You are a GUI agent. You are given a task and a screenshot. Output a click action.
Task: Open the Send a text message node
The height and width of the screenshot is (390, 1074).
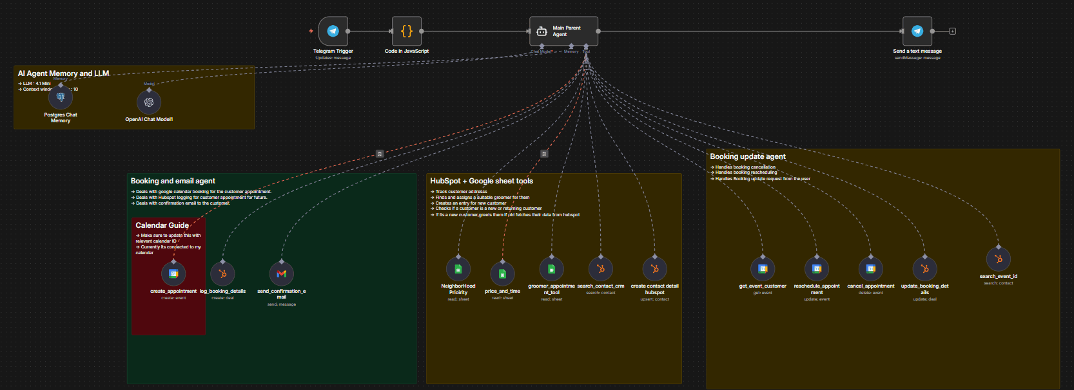coord(917,31)
